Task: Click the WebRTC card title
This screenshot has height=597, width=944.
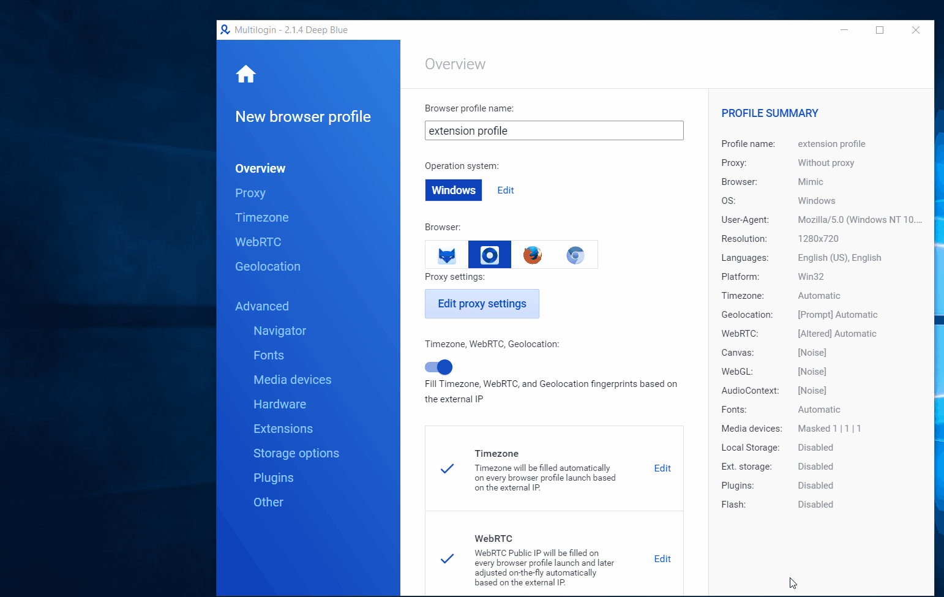Action: pyautogui.click(x=493, y=539)
